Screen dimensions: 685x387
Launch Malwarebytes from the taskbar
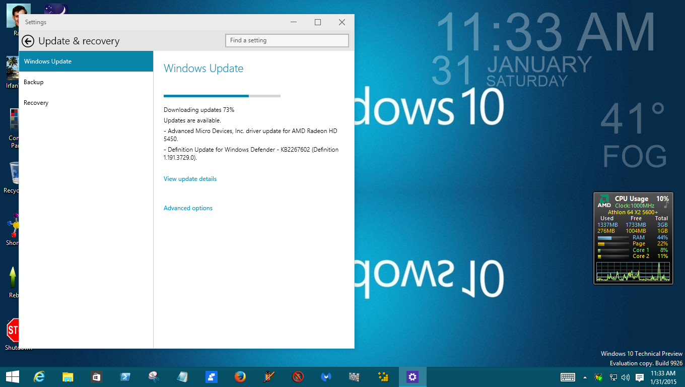point(326,376)
